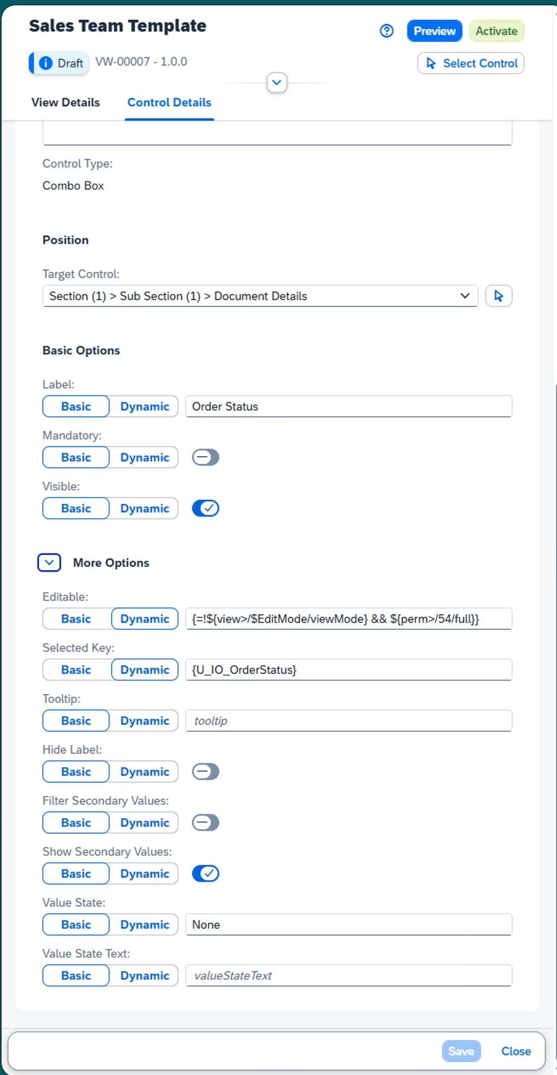Click the target control picker cursor icon
The height and width of the screenshot is (1075, 557).
(498, 296)
